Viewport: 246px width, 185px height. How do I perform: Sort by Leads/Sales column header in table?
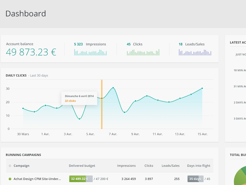point(170,166)
